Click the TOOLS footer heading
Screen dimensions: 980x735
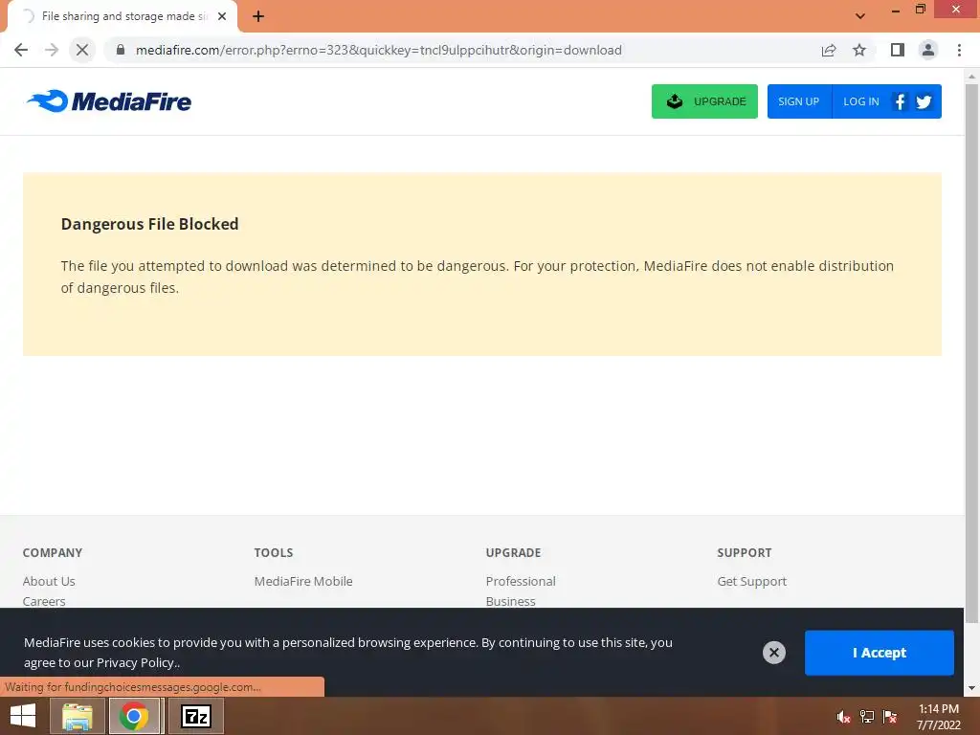273,552
